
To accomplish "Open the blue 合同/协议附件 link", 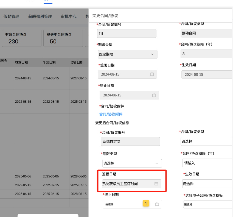I will 111,114.
